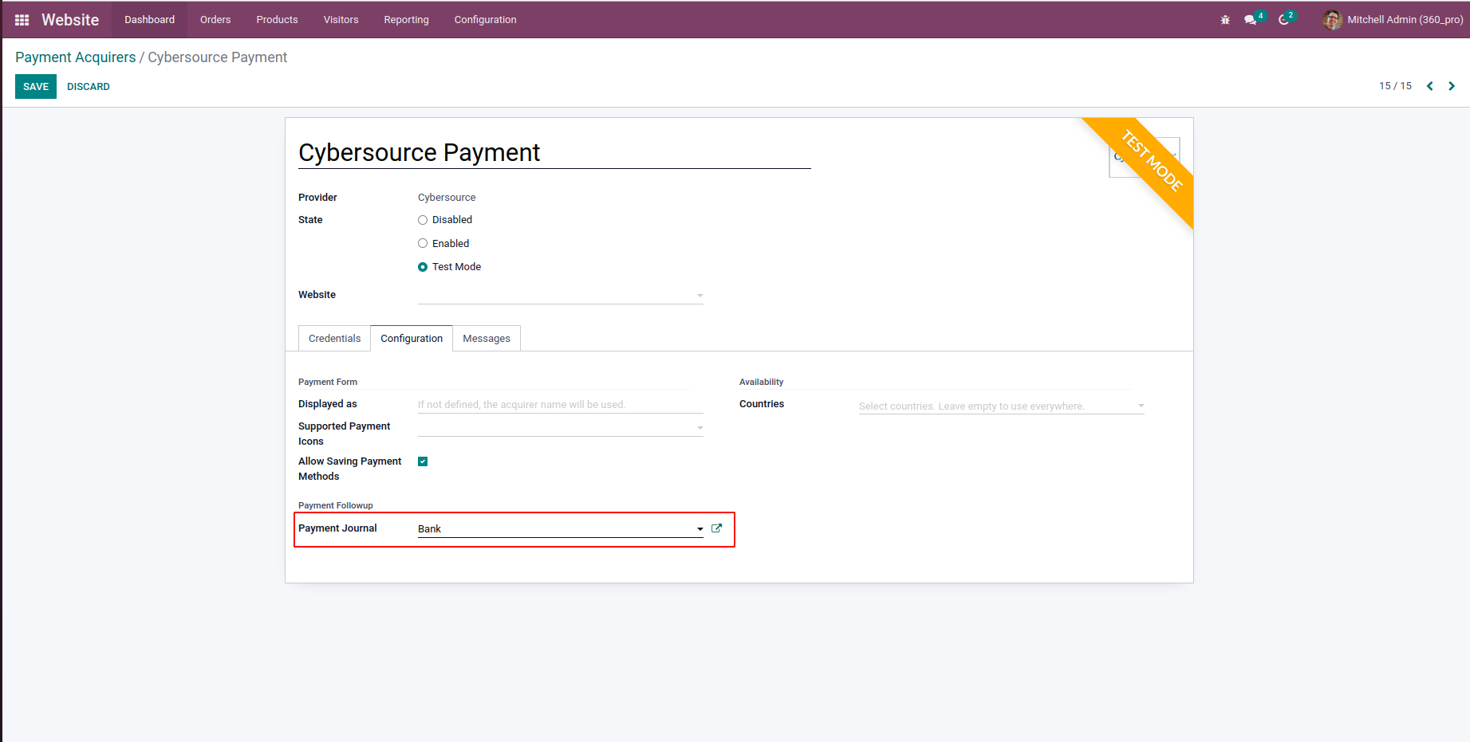Go to previous record arrow
Viewport: 1470px width, 742px height.
1430,86
